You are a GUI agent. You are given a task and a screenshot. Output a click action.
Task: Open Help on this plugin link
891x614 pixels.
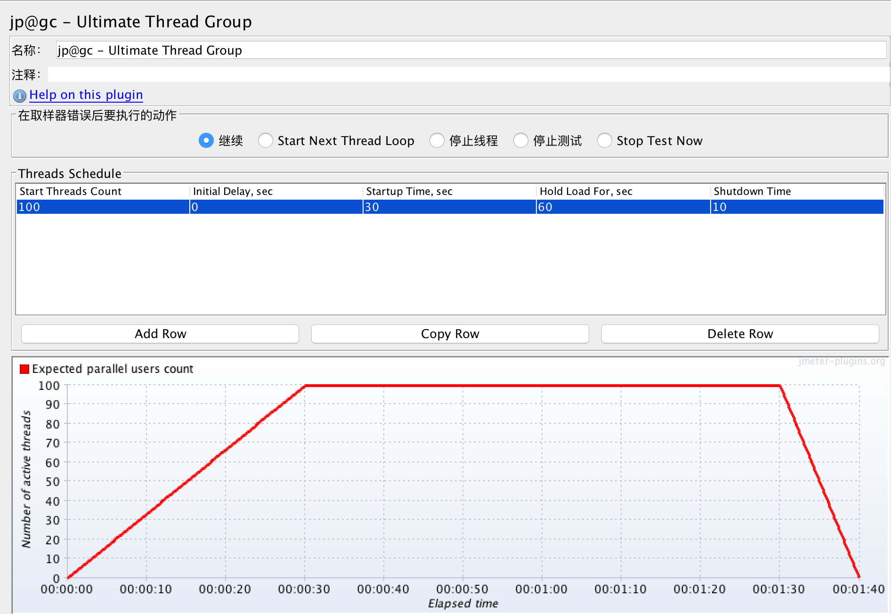(86, 95)
